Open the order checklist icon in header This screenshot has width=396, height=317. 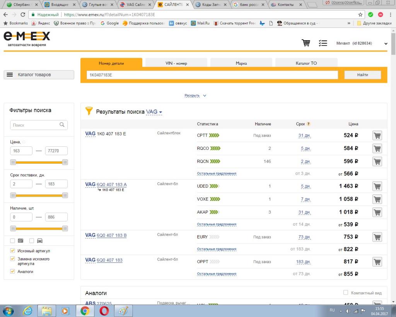(x=323, y=43)
